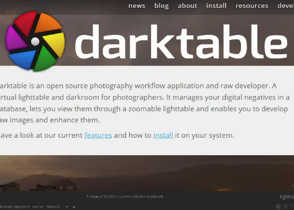Screen dimensions: 294x210
Task: Toggle the ascending sort order arrow
Action: coord(74,207)
